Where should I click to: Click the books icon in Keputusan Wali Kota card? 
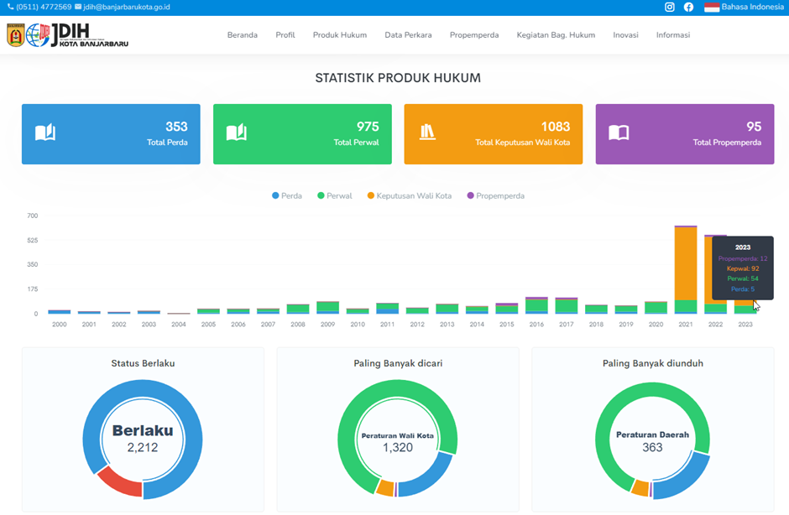click(428, 133)
